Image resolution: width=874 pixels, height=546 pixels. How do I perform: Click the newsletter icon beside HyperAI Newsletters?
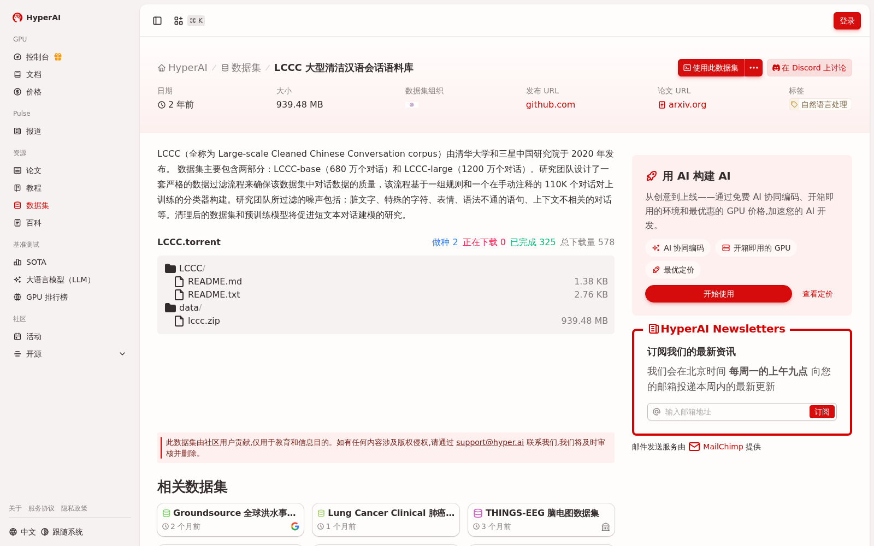pos(653,329)
